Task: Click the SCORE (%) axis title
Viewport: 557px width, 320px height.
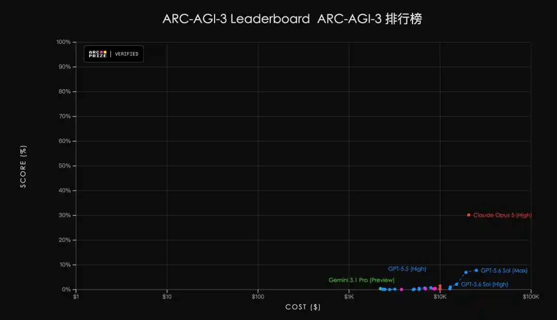Action: point(23,166)
